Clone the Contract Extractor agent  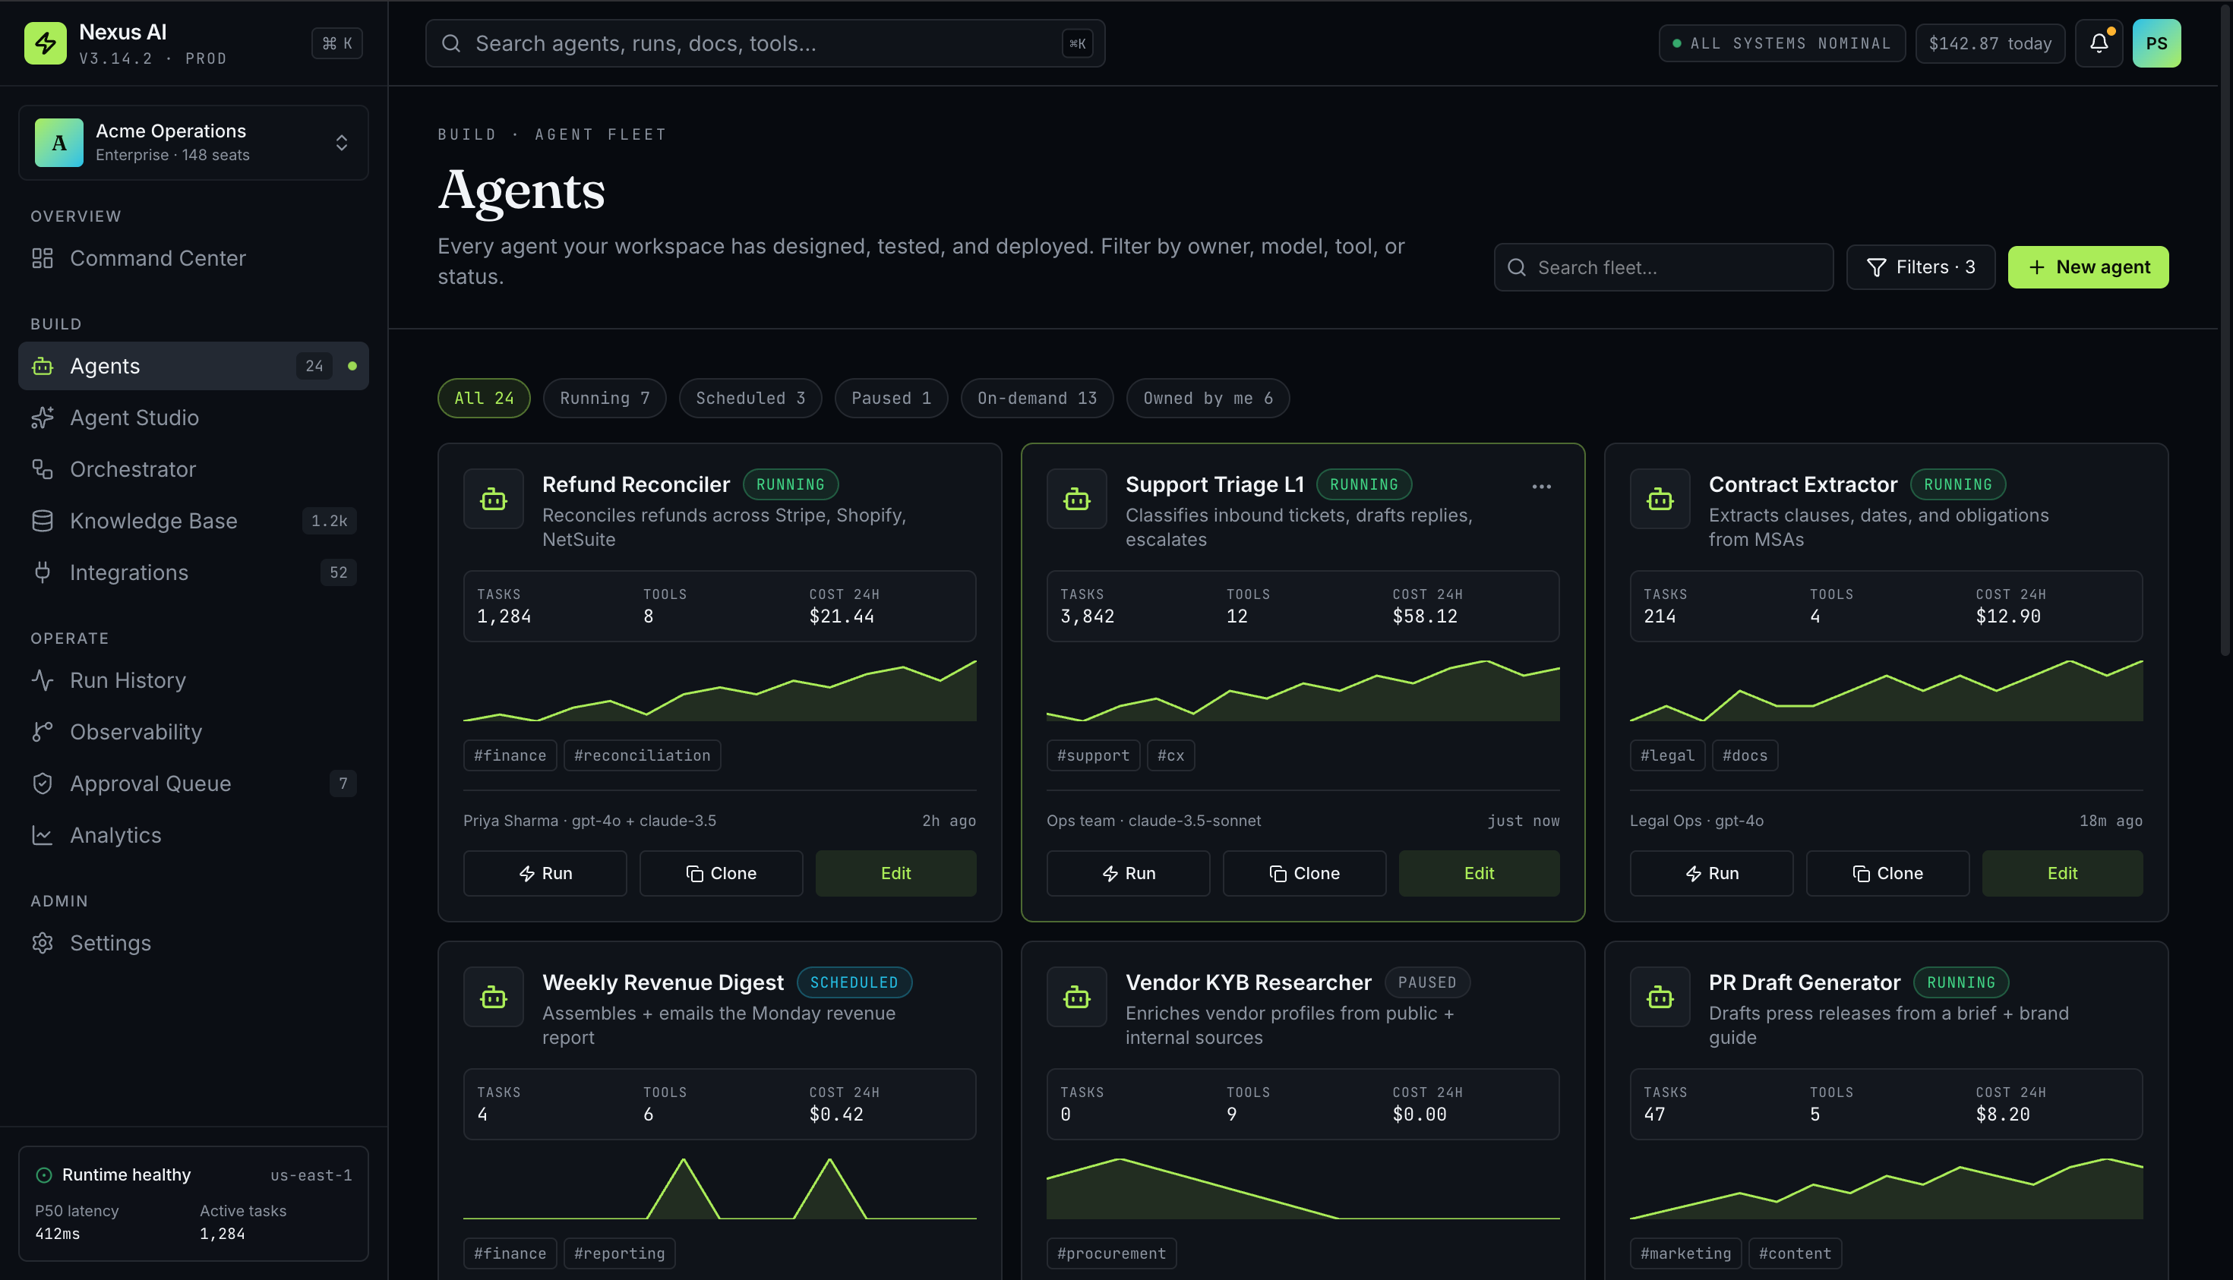1887,873
